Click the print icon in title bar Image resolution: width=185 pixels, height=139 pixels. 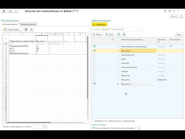[169, 11]
